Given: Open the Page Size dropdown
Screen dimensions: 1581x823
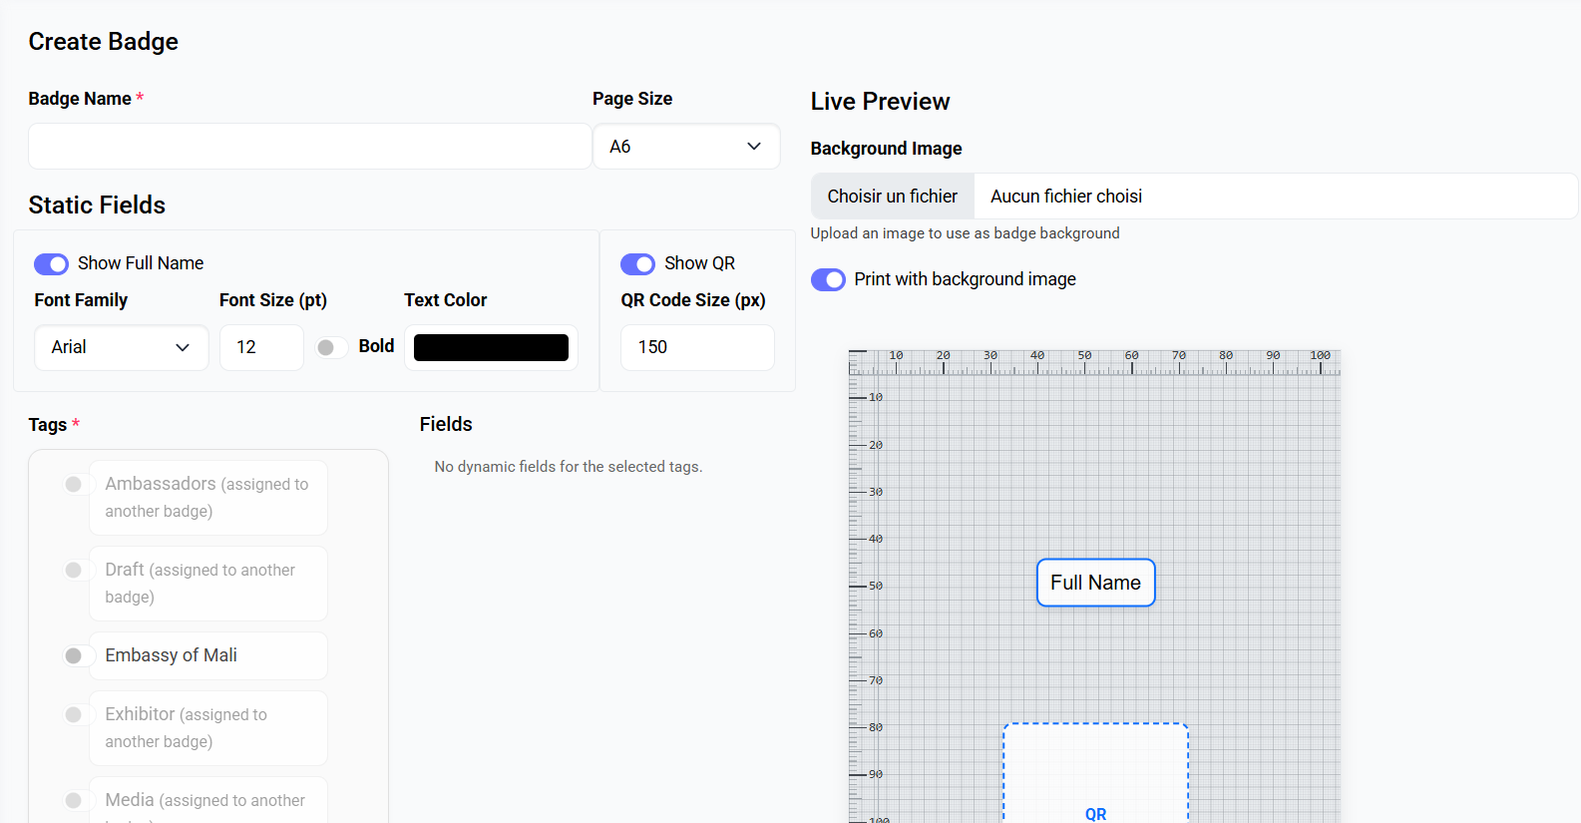Looking at the screenshot, I should pyautogui.click(x=686, y=146).
